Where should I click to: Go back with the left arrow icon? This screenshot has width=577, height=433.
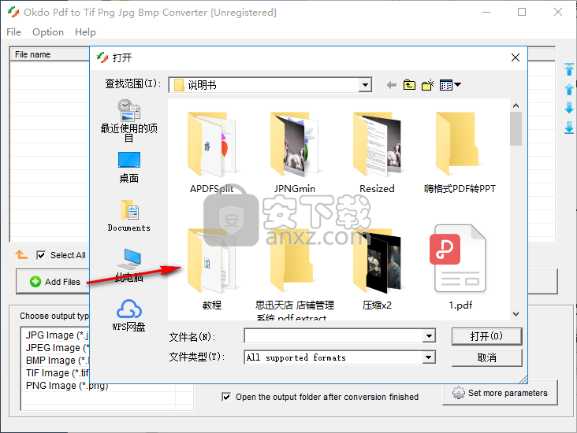tap(392, 85)
